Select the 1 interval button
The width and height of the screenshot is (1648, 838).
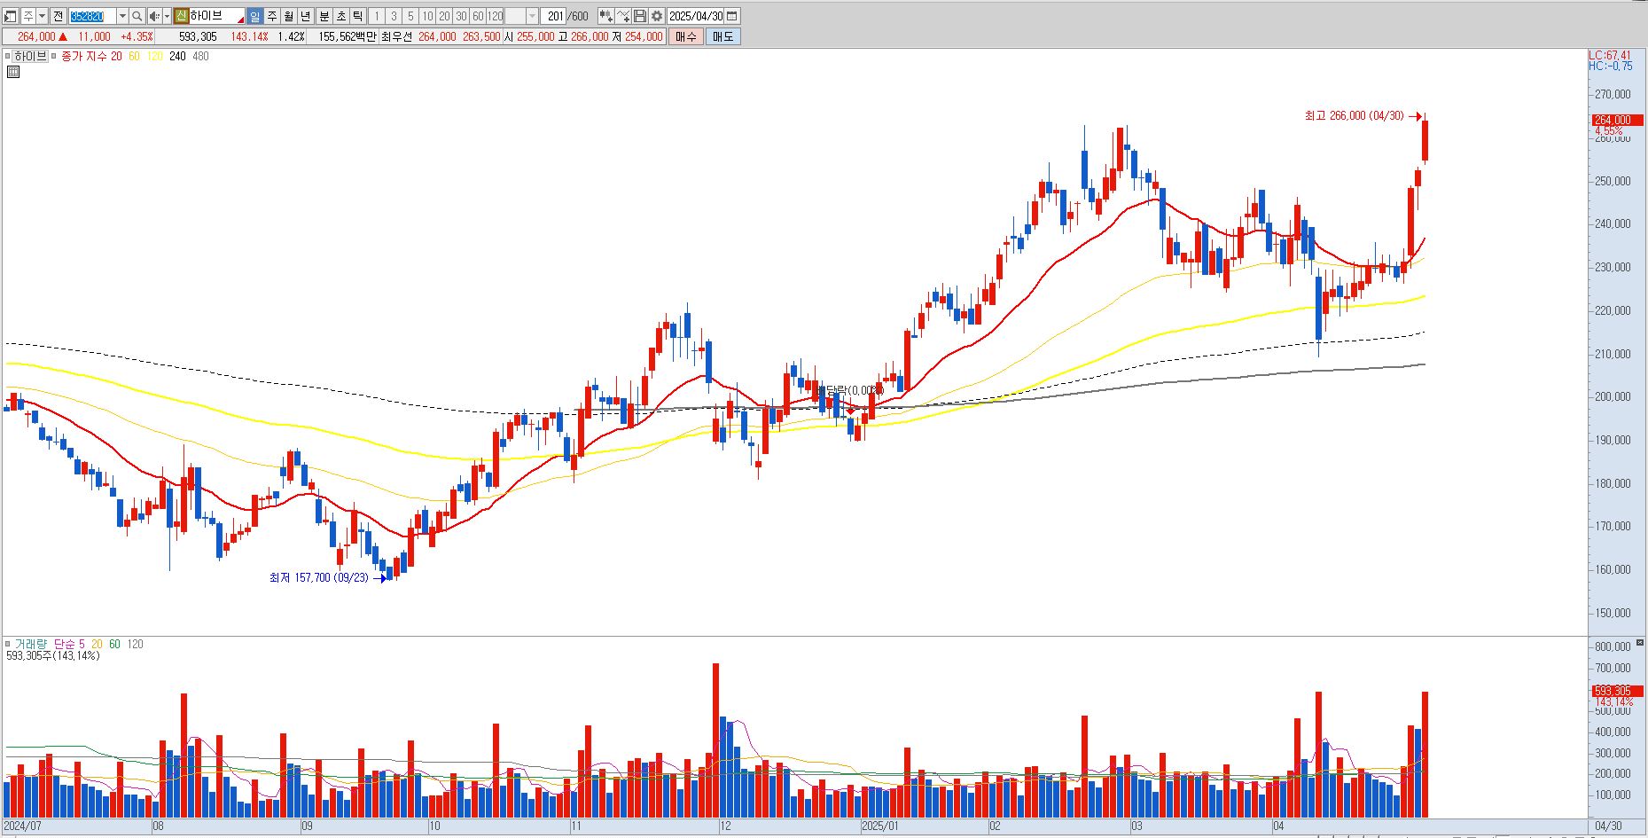[x=377, y=16]
